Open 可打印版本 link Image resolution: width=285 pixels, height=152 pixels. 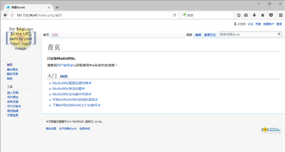[x=14, y=106]
